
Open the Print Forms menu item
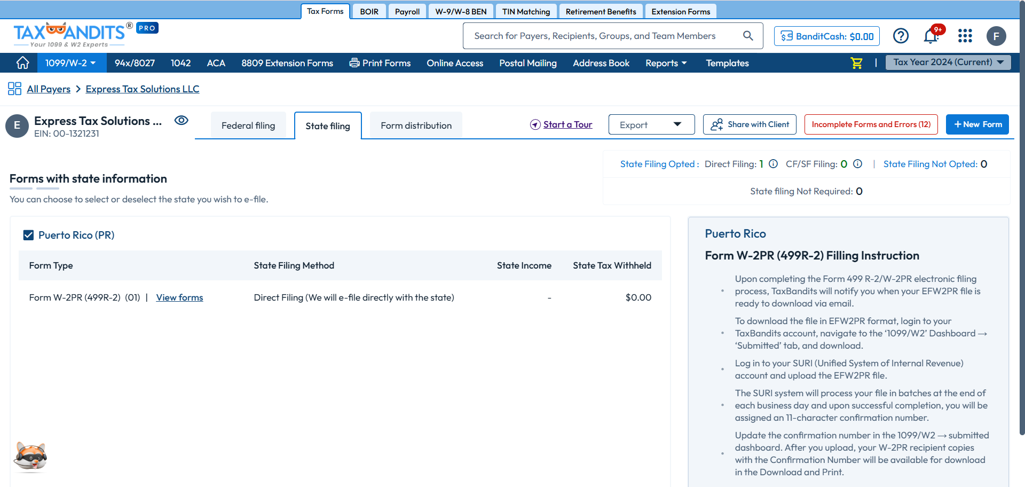380,63
